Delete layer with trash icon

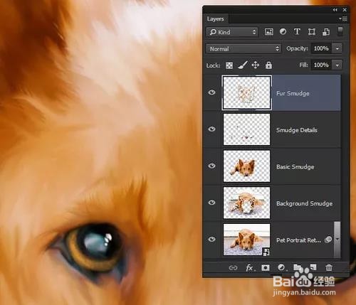coord(329,267)
